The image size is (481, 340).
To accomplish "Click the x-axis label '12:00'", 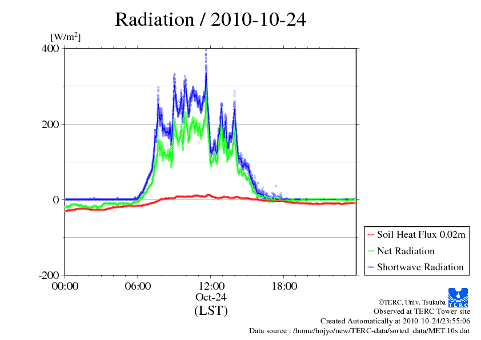I will (211, 286).
